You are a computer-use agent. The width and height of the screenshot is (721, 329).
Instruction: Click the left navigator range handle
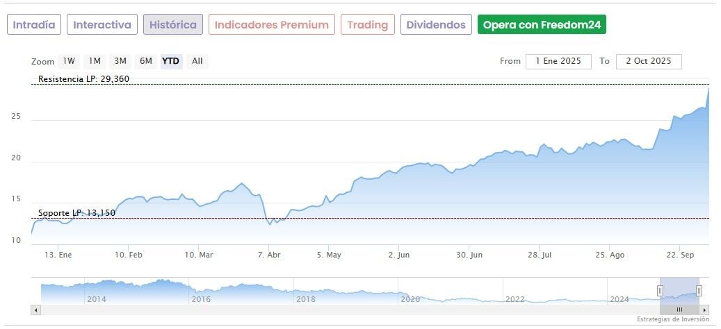pos(661,290)
